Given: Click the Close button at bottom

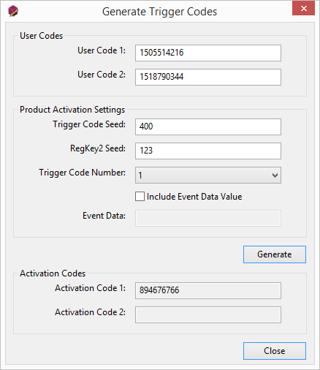Looking at the screenshot, I should (275, 351).
